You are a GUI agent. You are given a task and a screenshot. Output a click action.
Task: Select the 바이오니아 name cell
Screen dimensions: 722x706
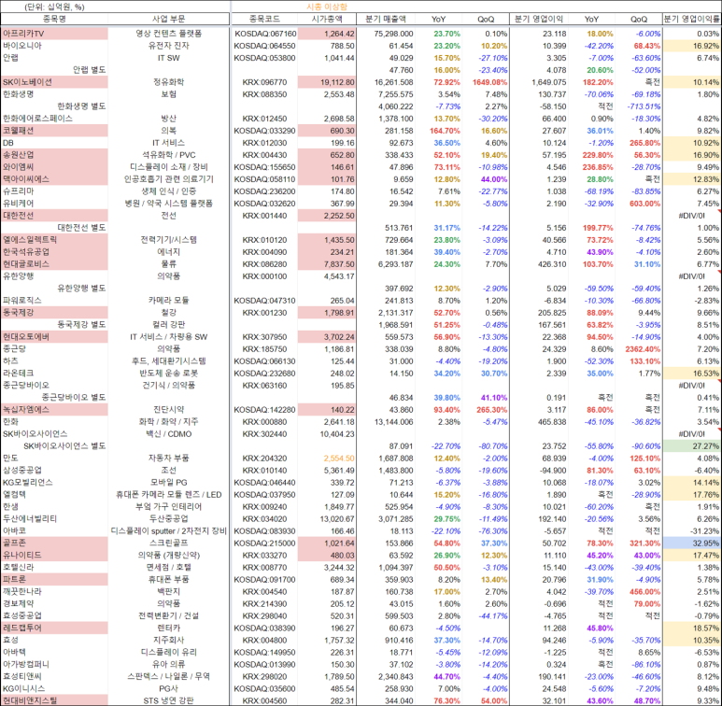tap(54, 46)
